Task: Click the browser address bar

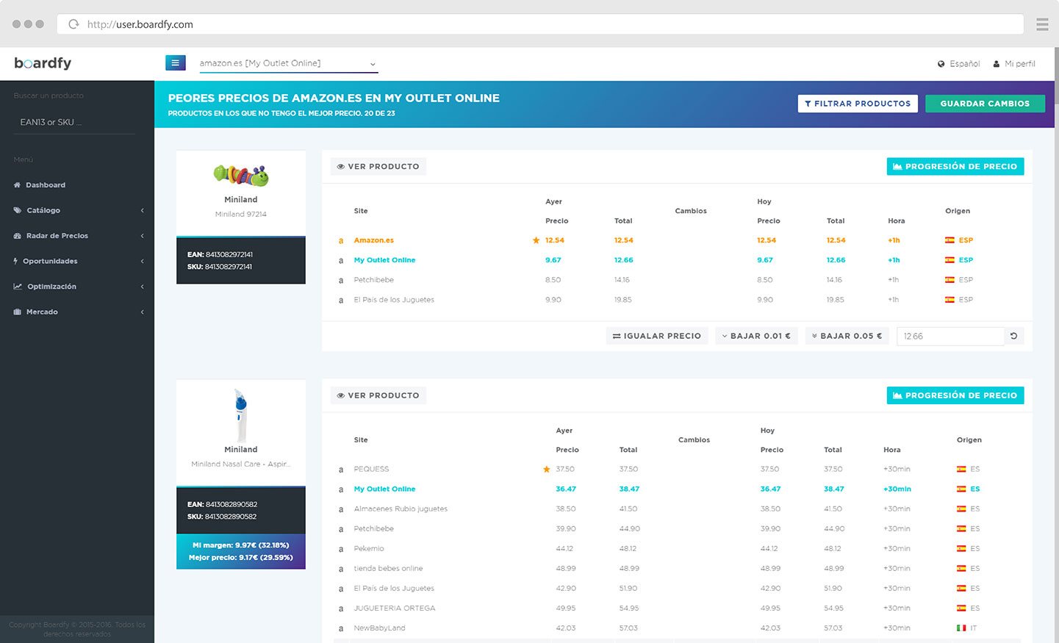Action: pyautogui.click(x=540, y=24)
